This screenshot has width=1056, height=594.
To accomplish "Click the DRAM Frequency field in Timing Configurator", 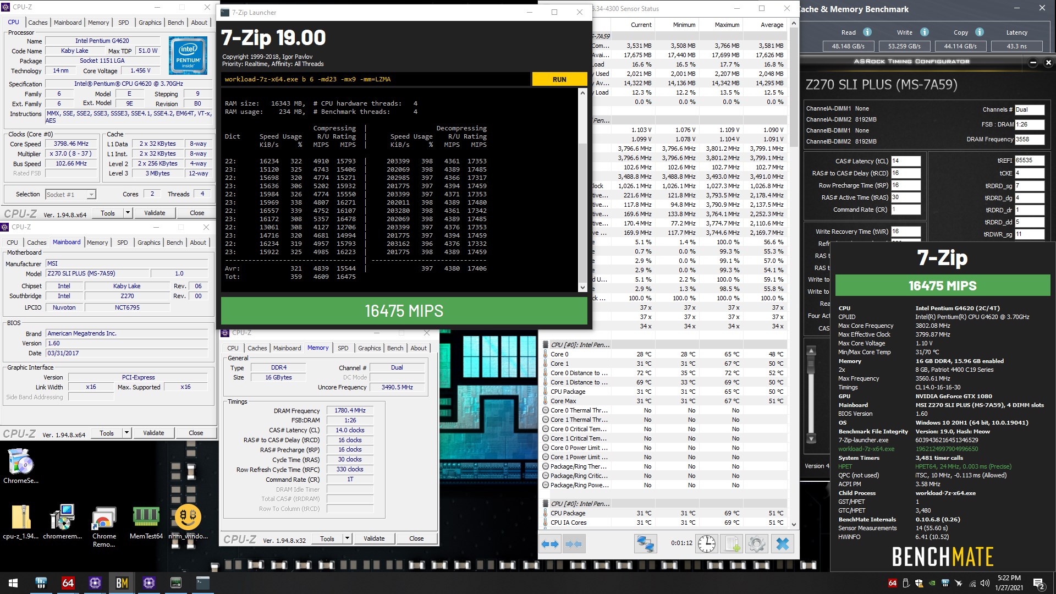I will [x=1029, y=140].
